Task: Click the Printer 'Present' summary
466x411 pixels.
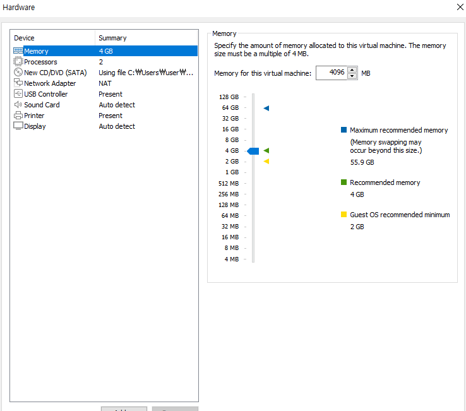Action: tap(111, 116)
